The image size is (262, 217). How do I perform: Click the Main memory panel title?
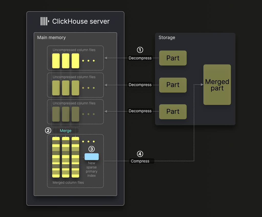51,37
